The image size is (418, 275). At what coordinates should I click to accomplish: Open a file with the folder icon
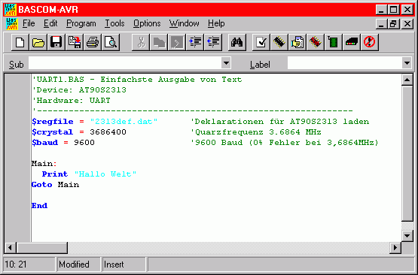point(38,42)
